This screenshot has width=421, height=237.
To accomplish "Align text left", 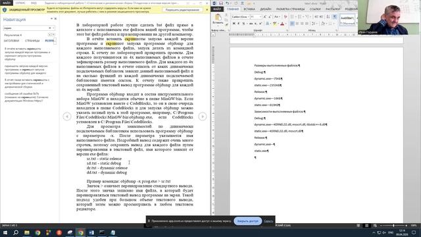I will pyautogui.click(x=292, y=24).
